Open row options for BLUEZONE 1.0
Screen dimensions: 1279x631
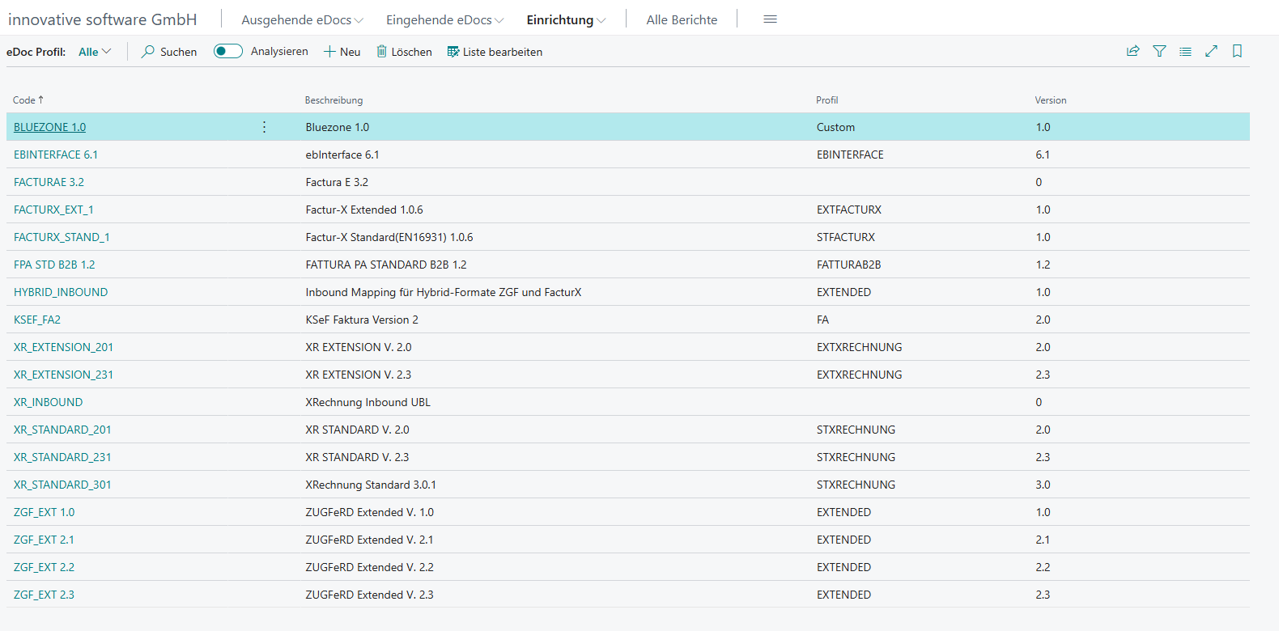click(x=264, y=127)
